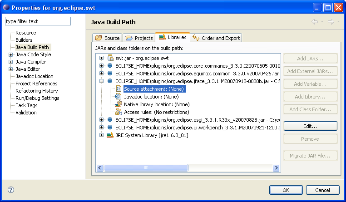Confirm with the OK button
The width and height of the screenshot is (346, 202).
[x=286, y=190]
